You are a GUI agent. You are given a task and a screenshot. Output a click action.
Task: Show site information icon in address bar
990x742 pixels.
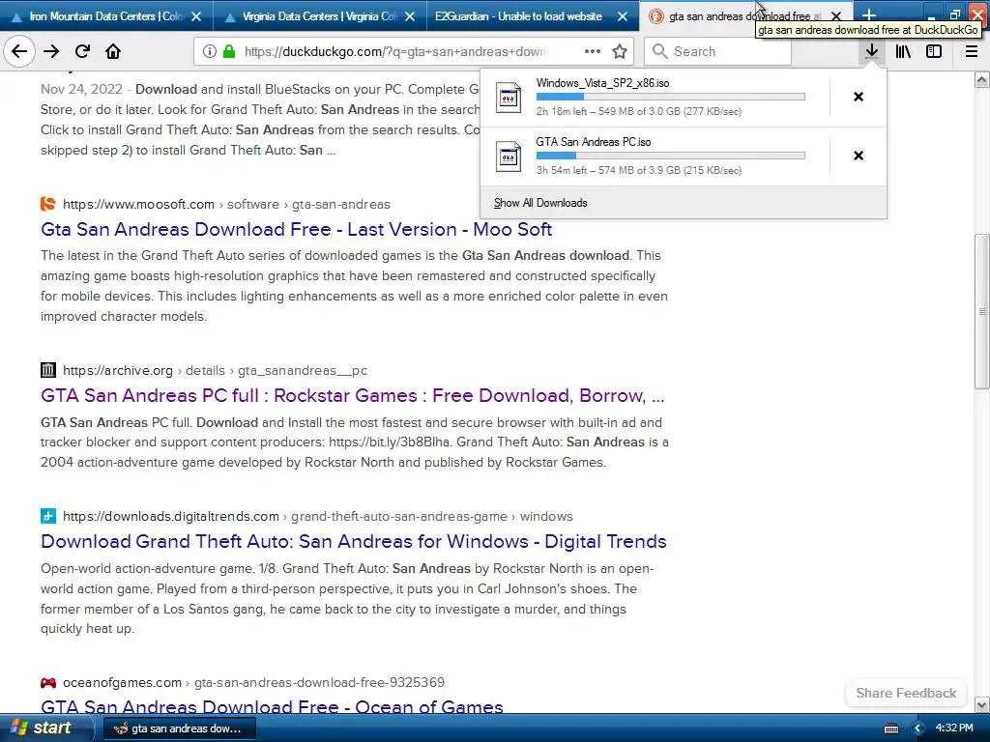(210, 52)
